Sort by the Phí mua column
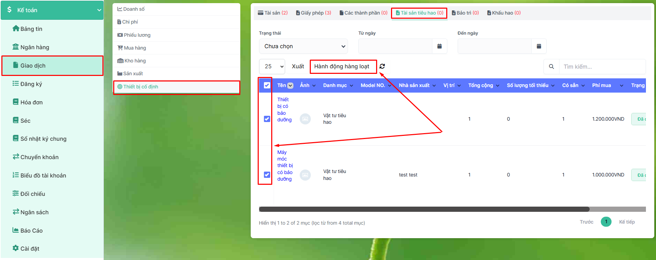Viewport: 656px width, 260px height. (x=607, y=85)
